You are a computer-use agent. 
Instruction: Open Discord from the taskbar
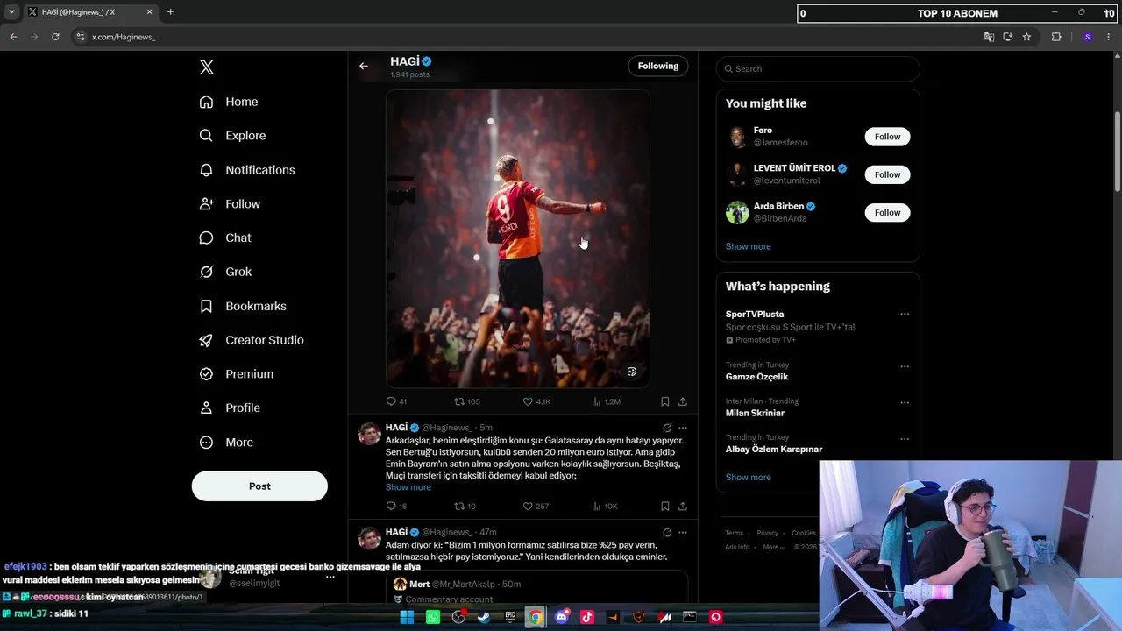(562, 617)
